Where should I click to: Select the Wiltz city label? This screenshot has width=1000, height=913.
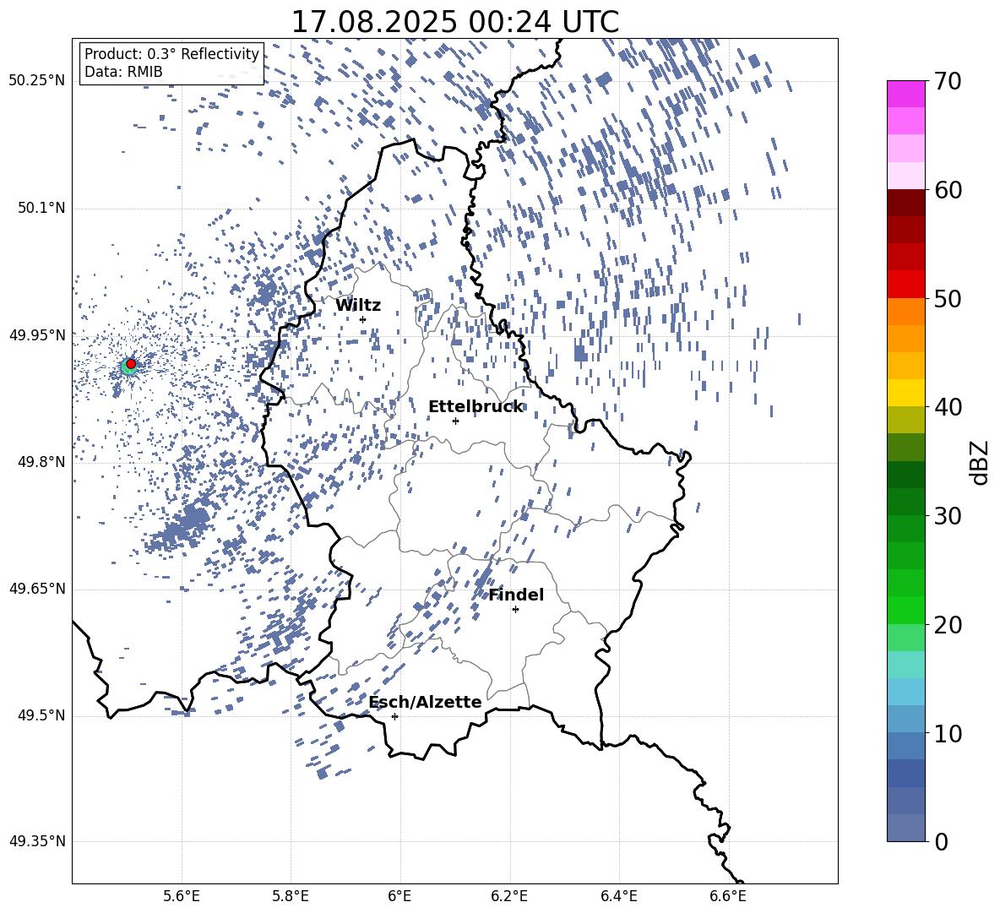(x=358, y=306)
